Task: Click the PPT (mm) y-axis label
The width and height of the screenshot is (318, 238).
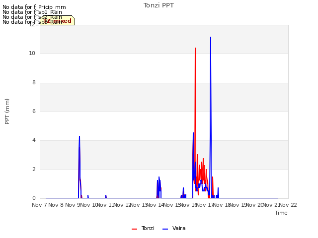Action: (x=7, y=111)
